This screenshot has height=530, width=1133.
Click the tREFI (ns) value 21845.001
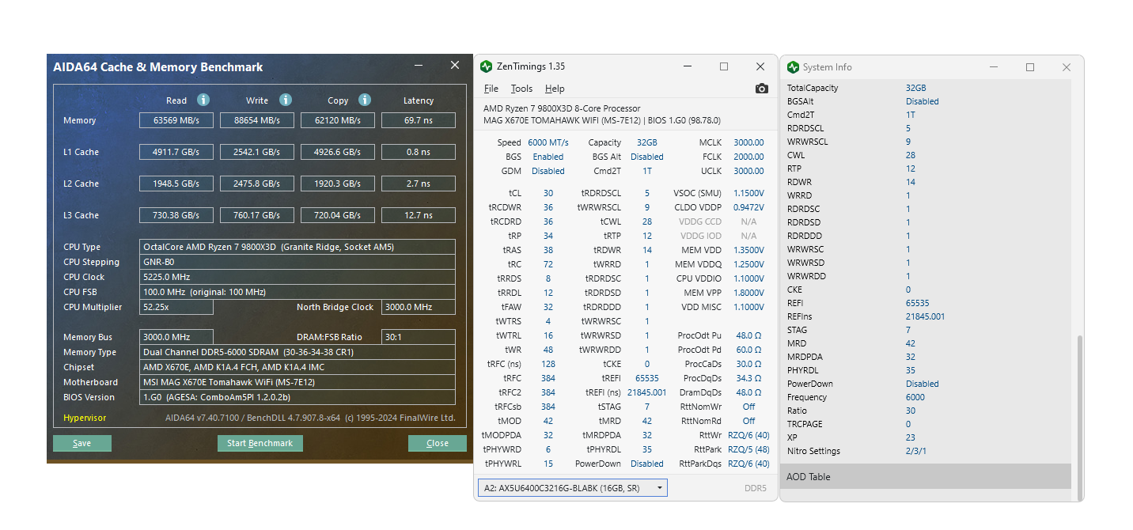point(647,392)
